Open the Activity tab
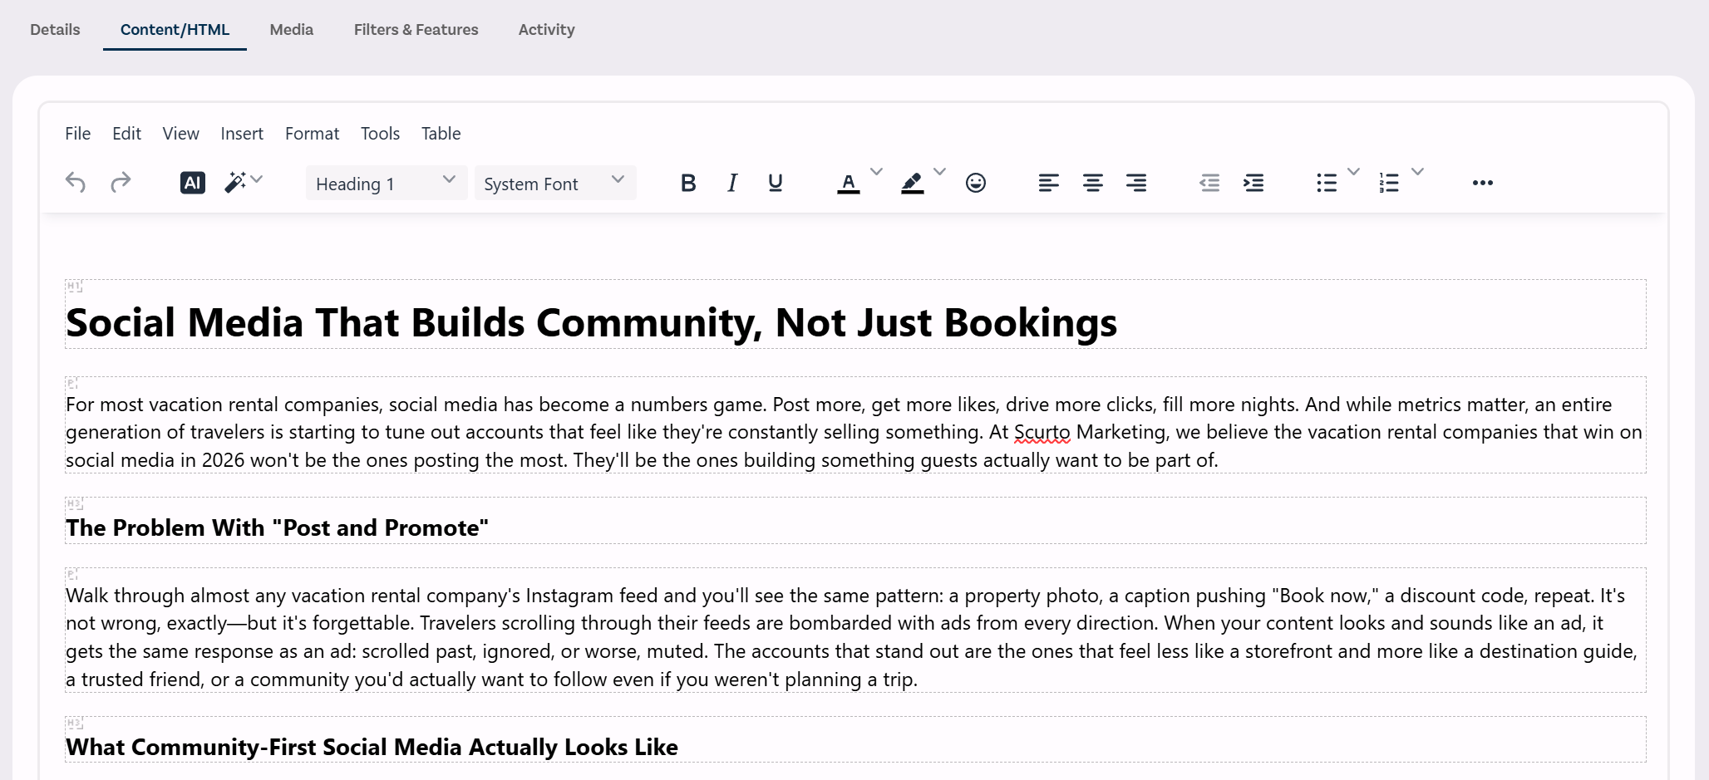Image resolution: width=1709 pixels, height=780 pixels. [547, 30]
